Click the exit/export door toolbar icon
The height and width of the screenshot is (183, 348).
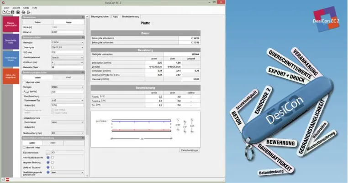(29, 12)
